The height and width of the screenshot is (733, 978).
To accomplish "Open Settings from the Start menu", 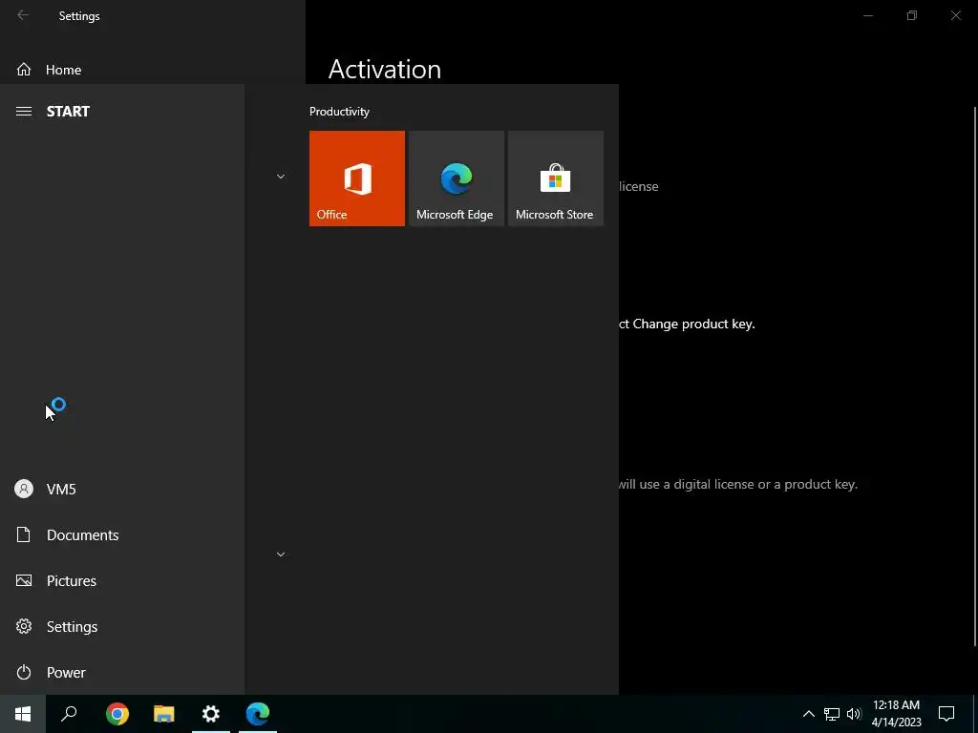I will [122, 626].
